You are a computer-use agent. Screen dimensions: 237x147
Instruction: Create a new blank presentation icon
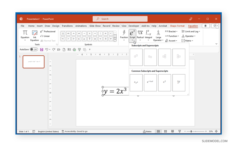pyautogui.click(x=64, y=50)
